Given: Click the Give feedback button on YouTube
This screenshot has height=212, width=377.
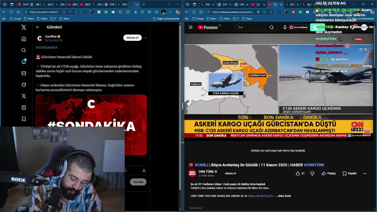Looking at the screenshot, I should pyautogui.click(x=298, y=27).
